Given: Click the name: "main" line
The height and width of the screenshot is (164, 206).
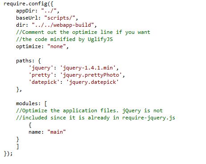Looking at the screenshot, I should 47,132.
